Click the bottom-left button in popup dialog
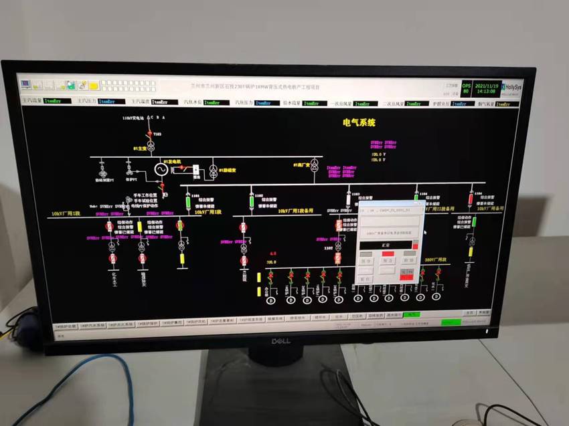The height and width of the screenshot is (426, 569). point(365,278)
